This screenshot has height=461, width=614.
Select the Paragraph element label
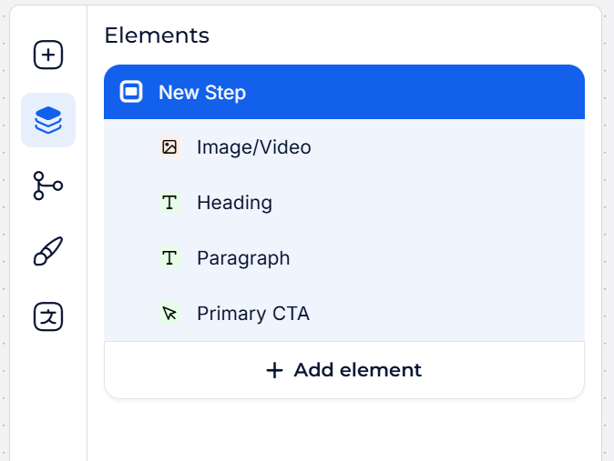coord(243,258)
